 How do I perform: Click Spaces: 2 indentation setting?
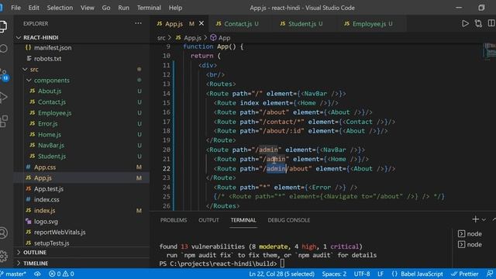point(334,274)
